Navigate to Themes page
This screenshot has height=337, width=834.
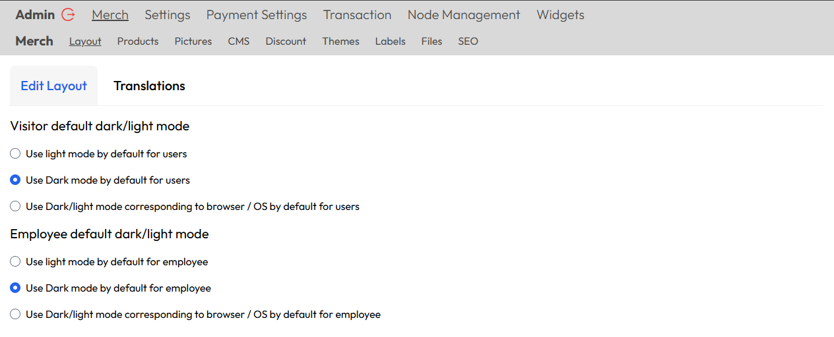click(340, 41)
